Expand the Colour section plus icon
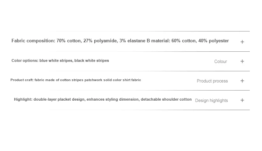 (x=242, y=62)
